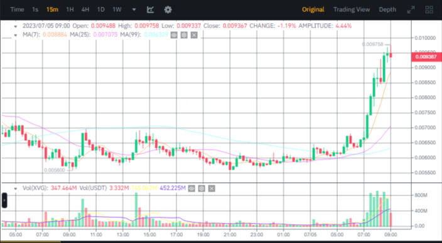Click the high marker 0.009758 on chart
This screenshot has width=442, height=243.
(x=373, y=44)
